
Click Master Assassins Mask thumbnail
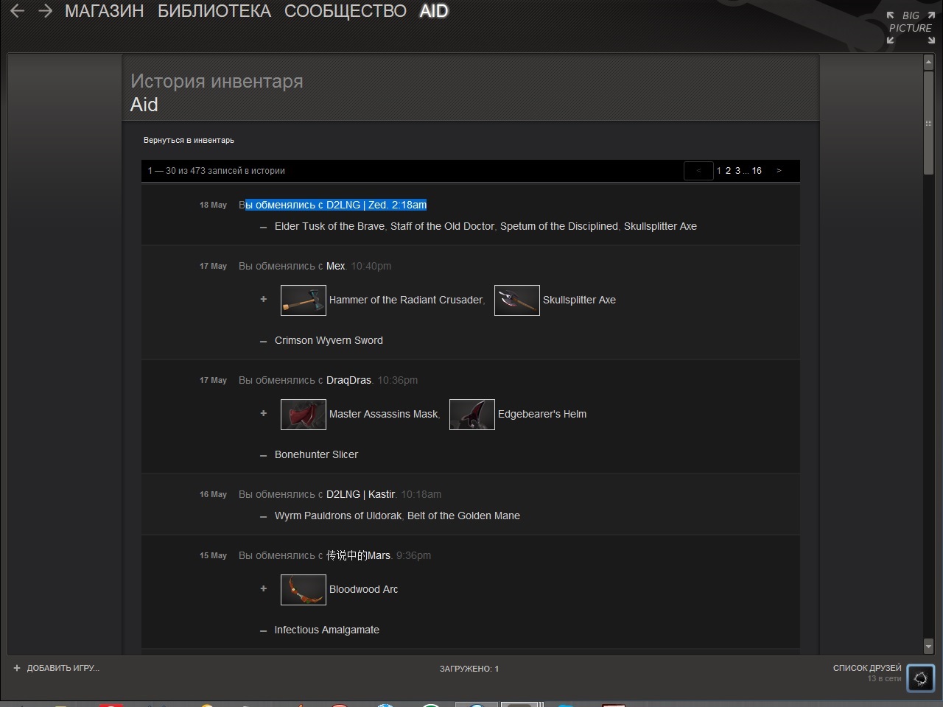pos(304,415)
